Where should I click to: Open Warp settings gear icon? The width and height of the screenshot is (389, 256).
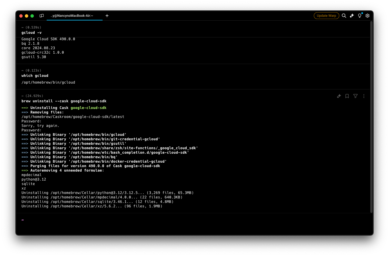(367, 16)
